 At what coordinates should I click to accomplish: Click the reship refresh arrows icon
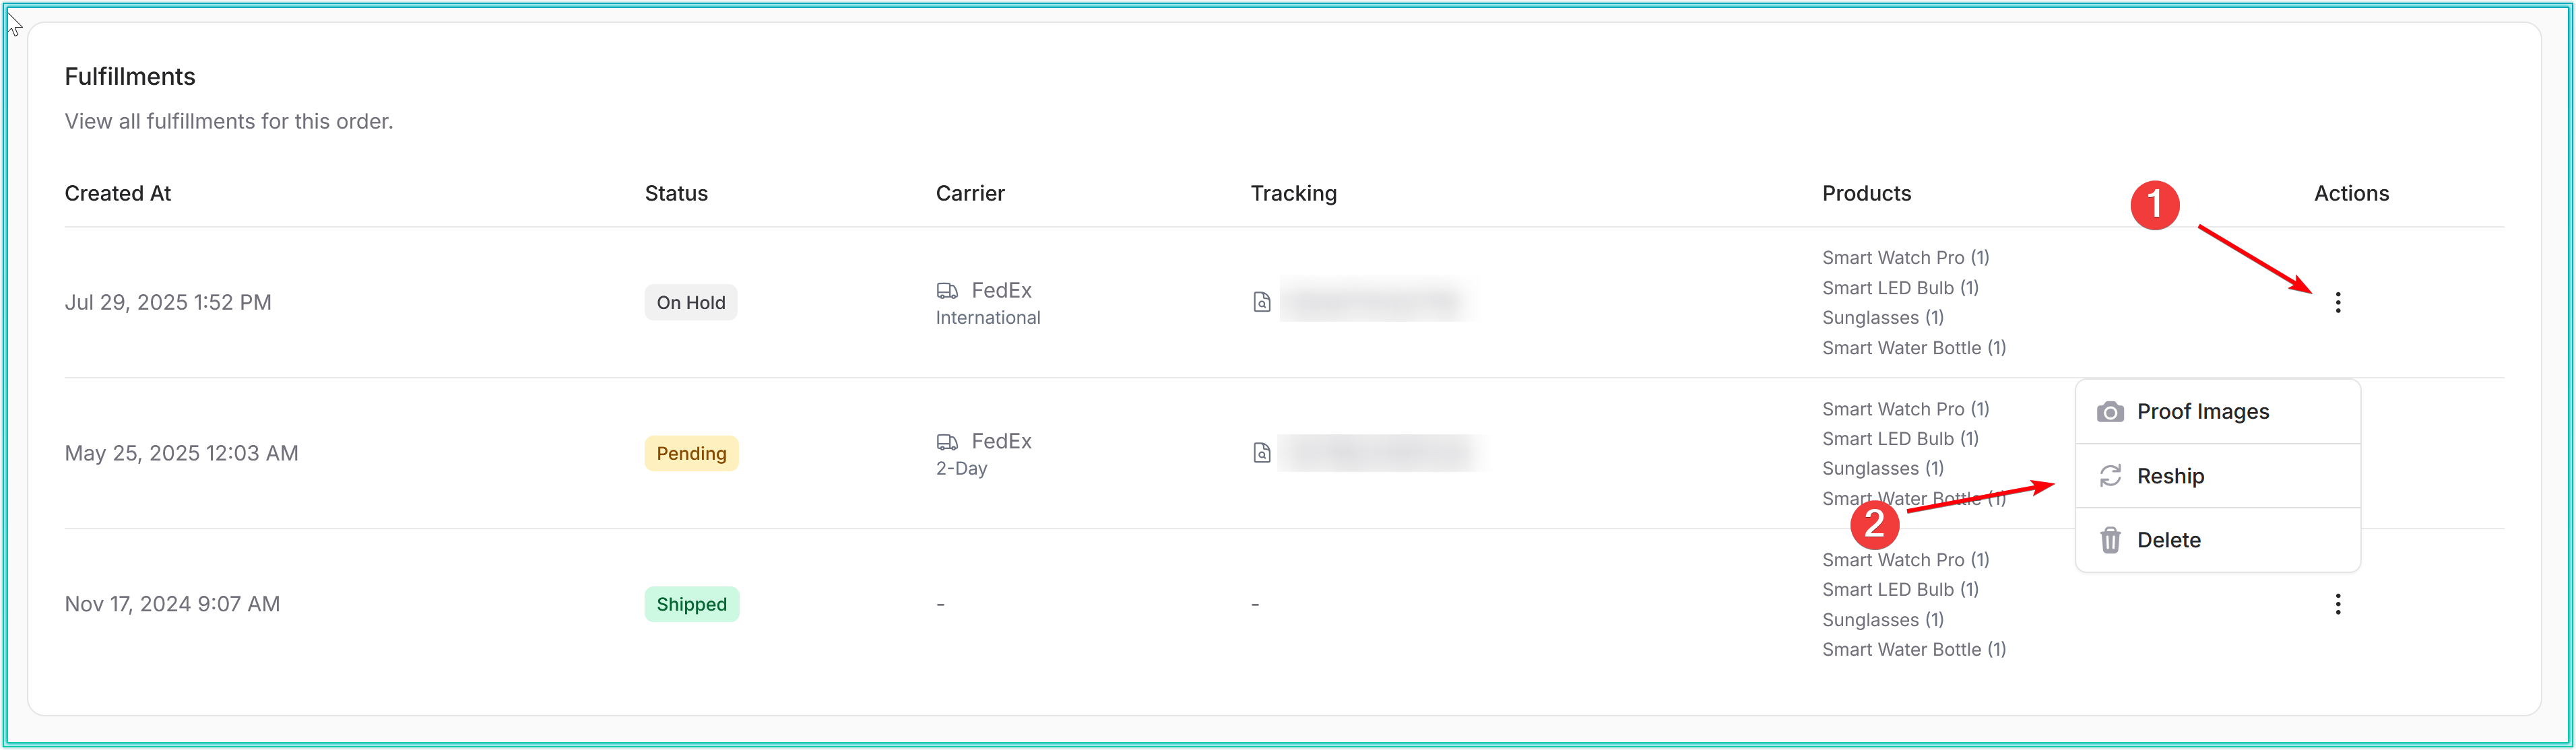tap(2110, 476)
